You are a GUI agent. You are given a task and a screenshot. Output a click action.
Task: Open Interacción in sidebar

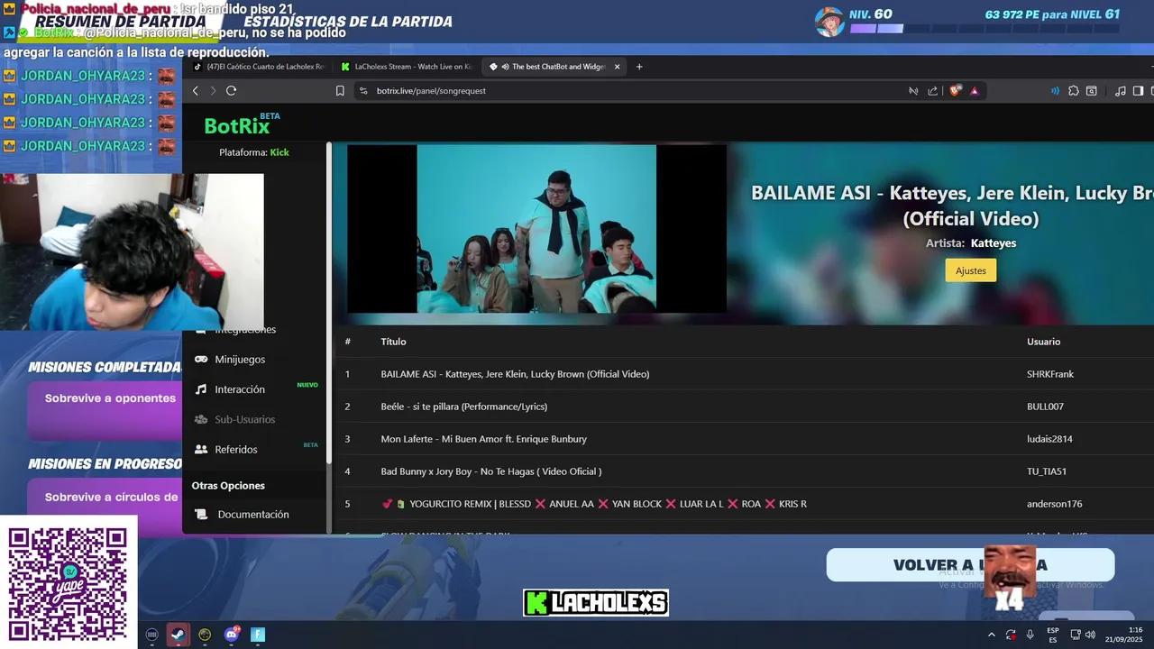pyautogui.click(x=240, y=389)
